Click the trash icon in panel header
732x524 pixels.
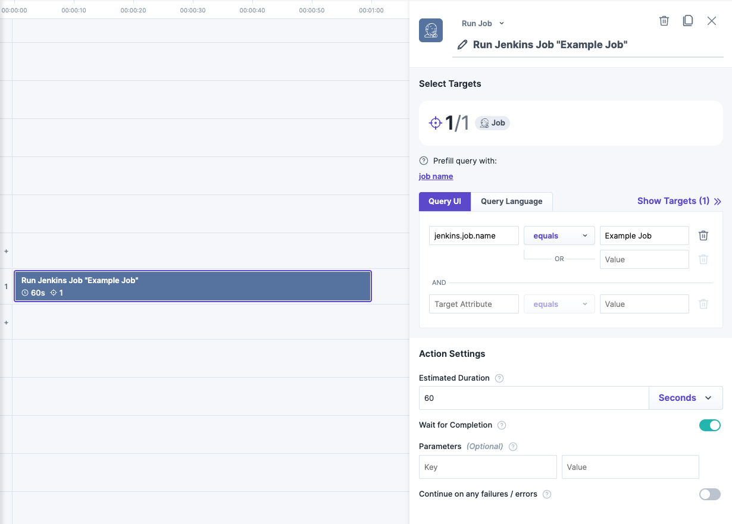[x=664, y=21]
